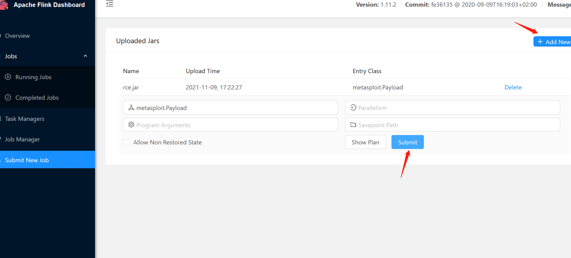Viewport: 571px width, 258px height.
Task: Click the Entry Class cluster icon in field
Action: click(x=131, y=108)
